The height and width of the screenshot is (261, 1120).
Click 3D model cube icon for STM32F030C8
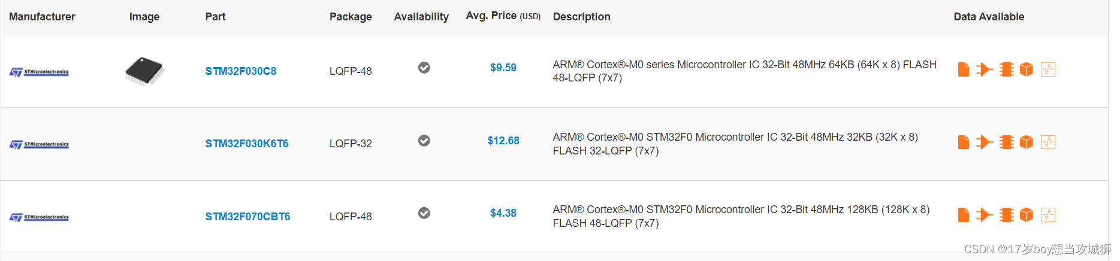click(x=1027, y=69)
